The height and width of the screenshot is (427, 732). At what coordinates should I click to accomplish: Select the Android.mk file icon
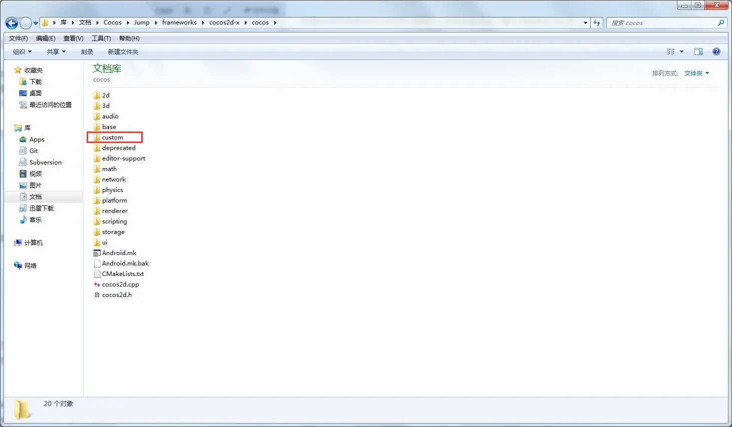click(97, 253)
